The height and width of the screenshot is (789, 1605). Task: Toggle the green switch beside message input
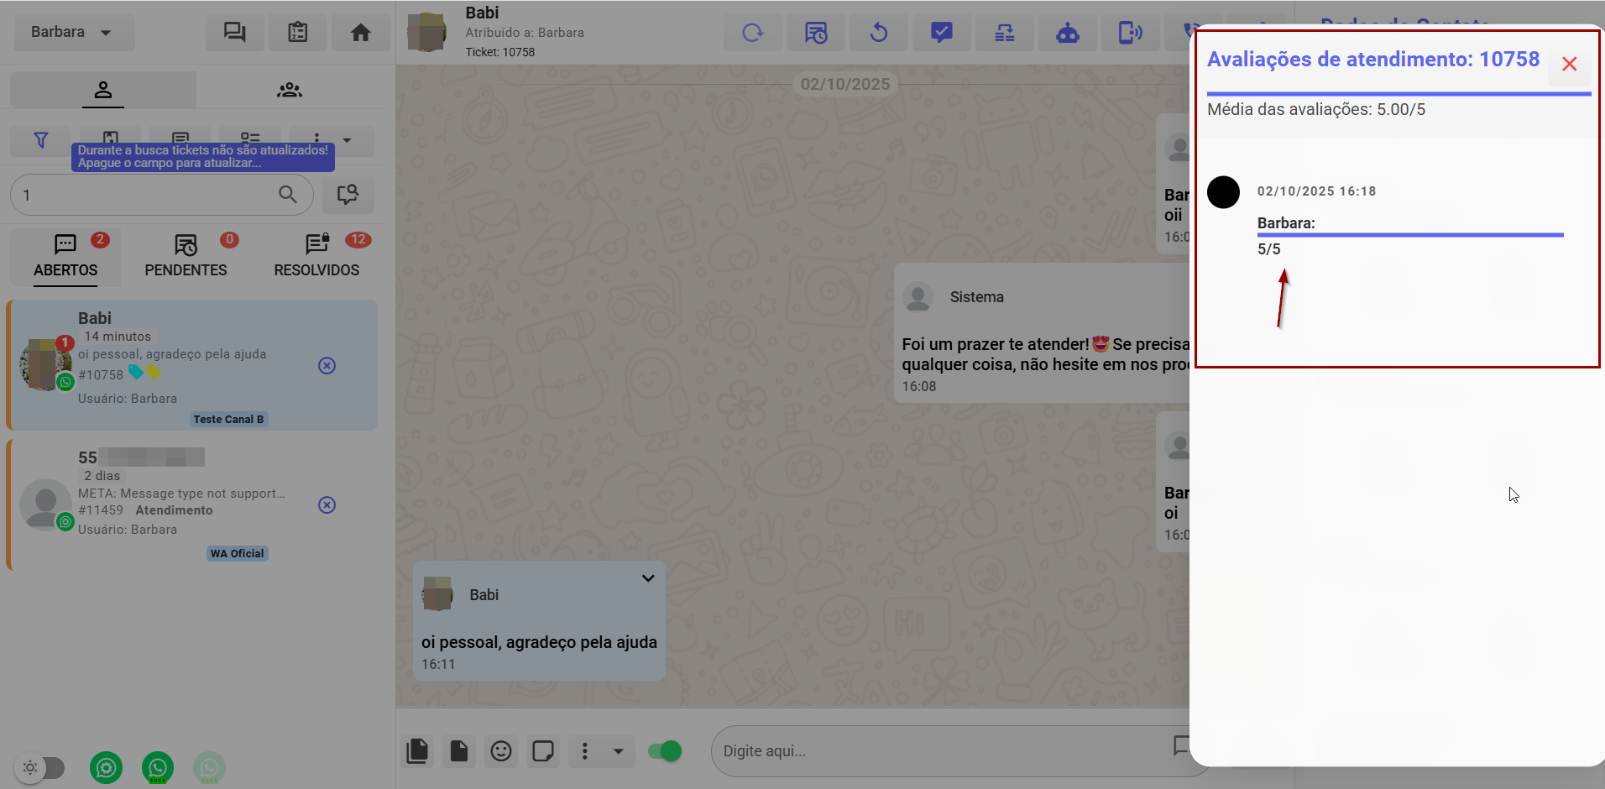[x=665, y=751]
